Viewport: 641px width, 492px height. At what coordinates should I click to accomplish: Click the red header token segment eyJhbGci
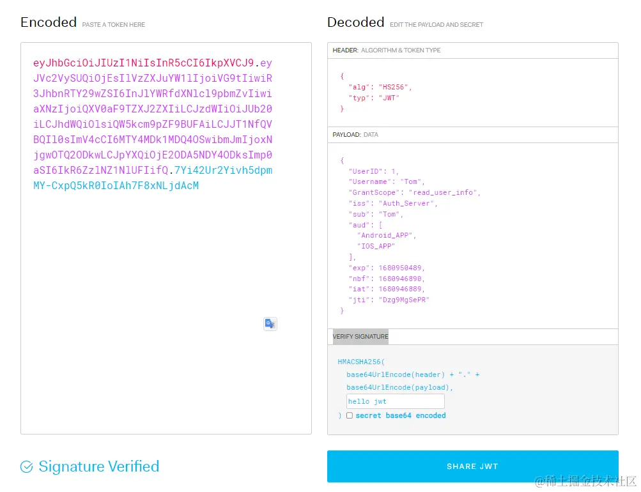144,63
